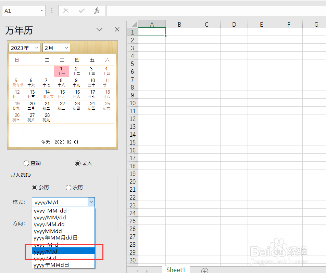Select calendar date 10 二十

[91, 83]
